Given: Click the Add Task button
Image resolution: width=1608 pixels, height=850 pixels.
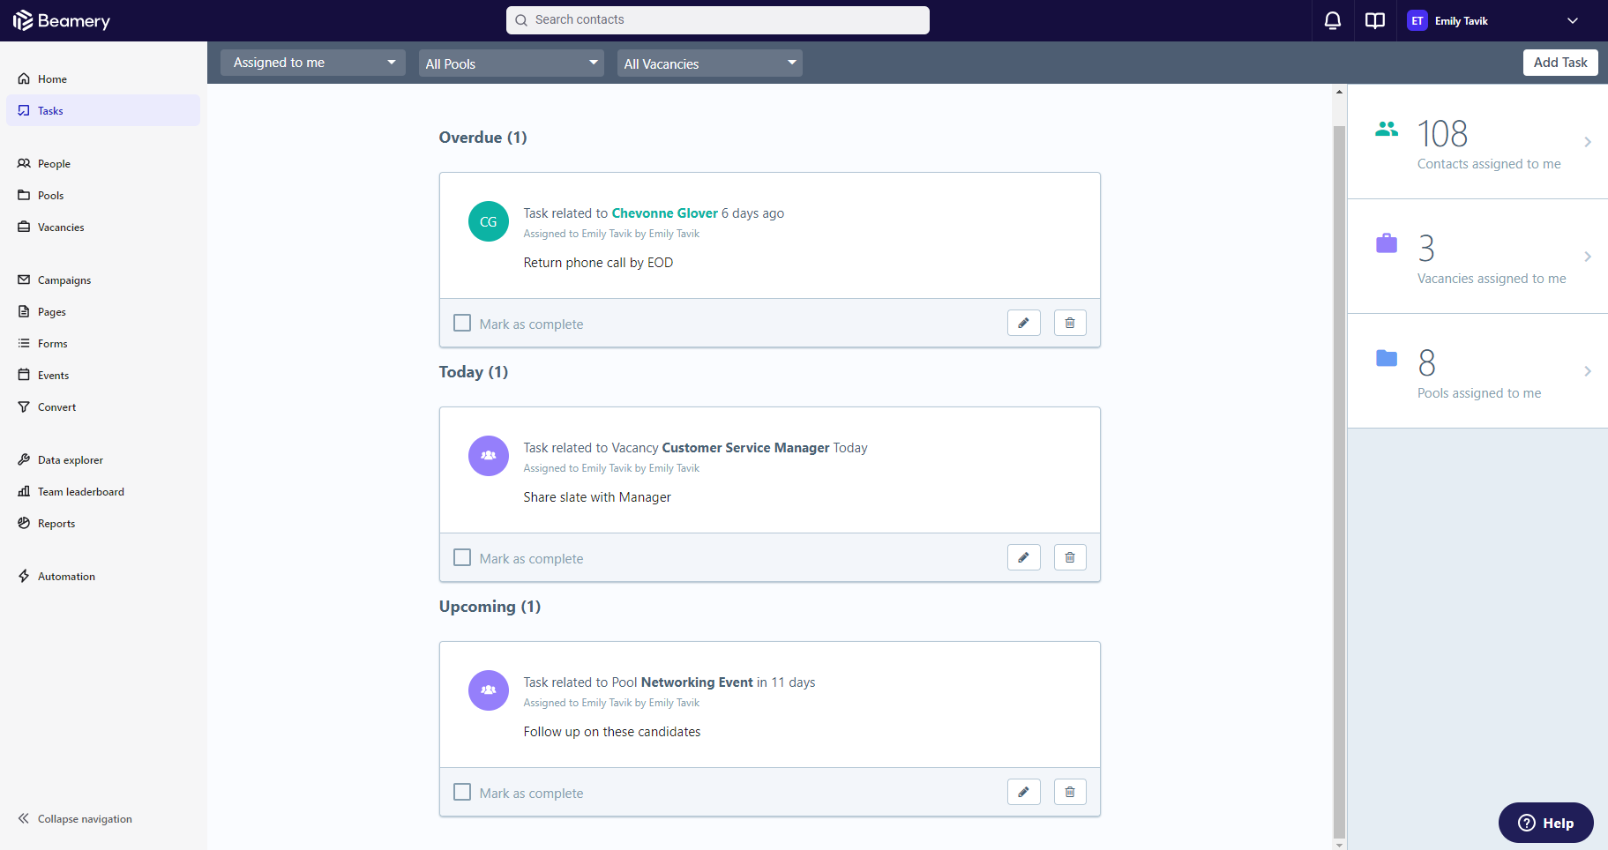Looking at the screenshot, I should tap(1560, 63).
